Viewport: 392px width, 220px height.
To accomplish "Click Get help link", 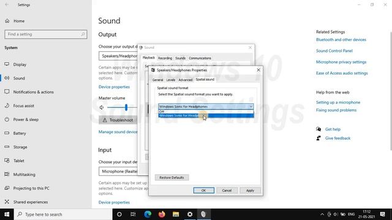I will coord(333,129).
